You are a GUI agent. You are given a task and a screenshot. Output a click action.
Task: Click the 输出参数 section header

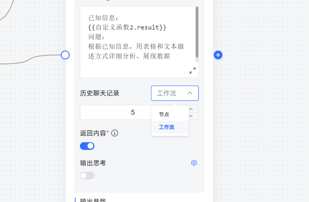[x=93, y=200]
